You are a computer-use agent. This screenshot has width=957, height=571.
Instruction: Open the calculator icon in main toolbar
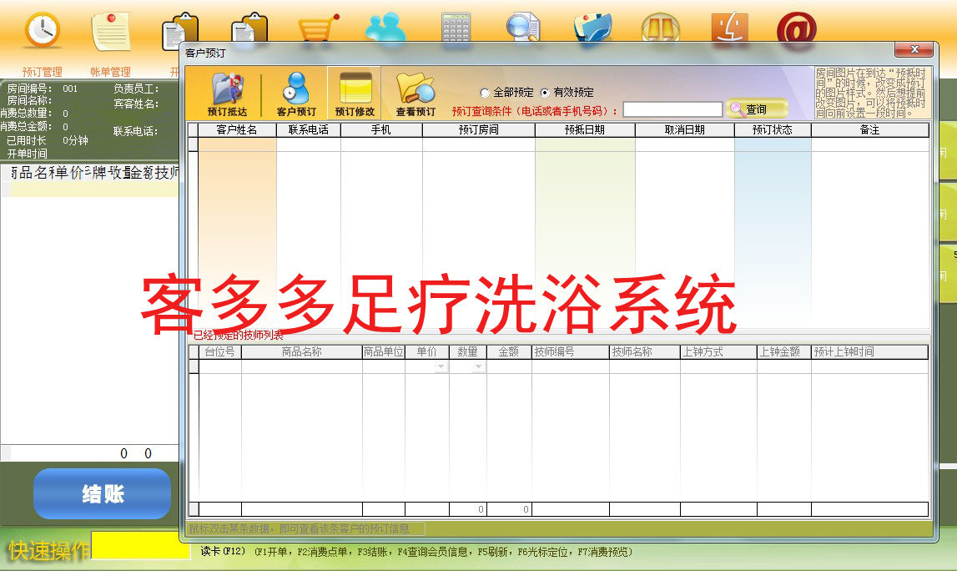(x=456, y=27)
